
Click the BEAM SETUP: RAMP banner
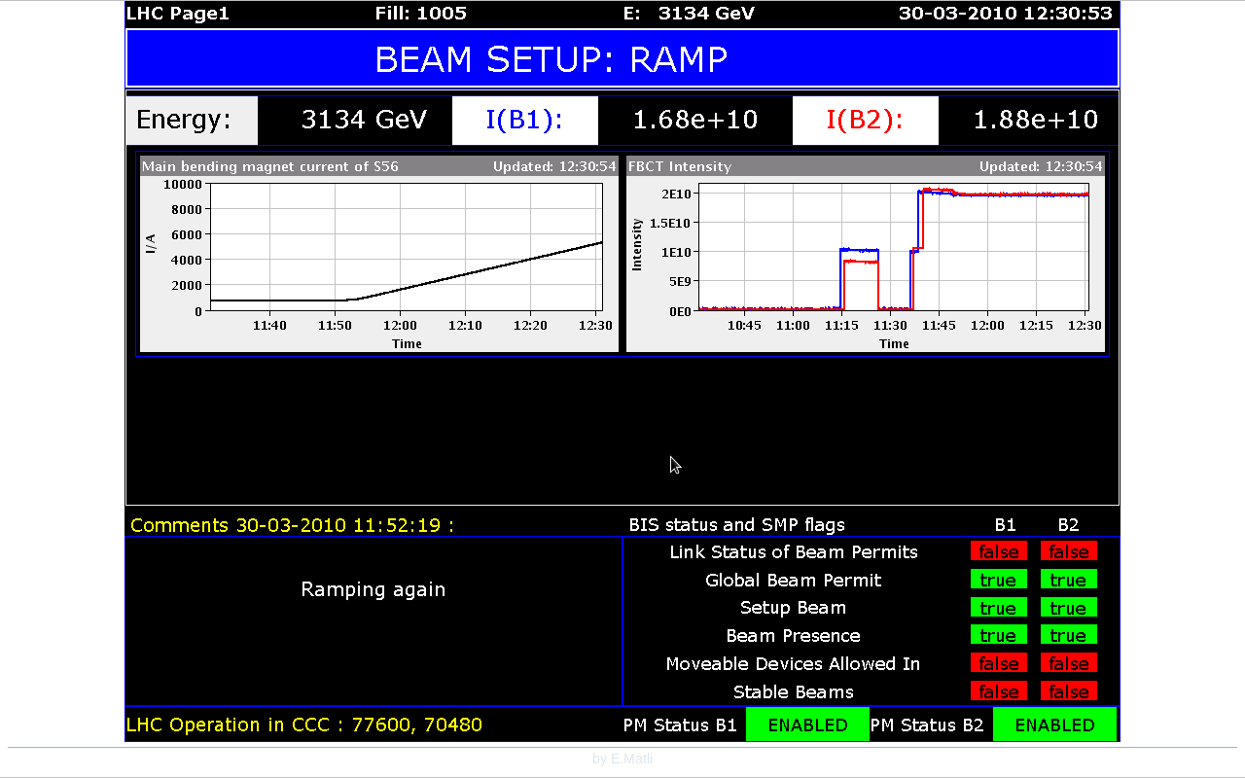622,59
